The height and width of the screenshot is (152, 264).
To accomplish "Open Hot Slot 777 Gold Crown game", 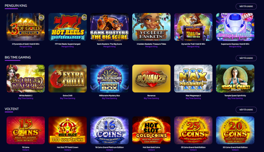I will 68,130.
